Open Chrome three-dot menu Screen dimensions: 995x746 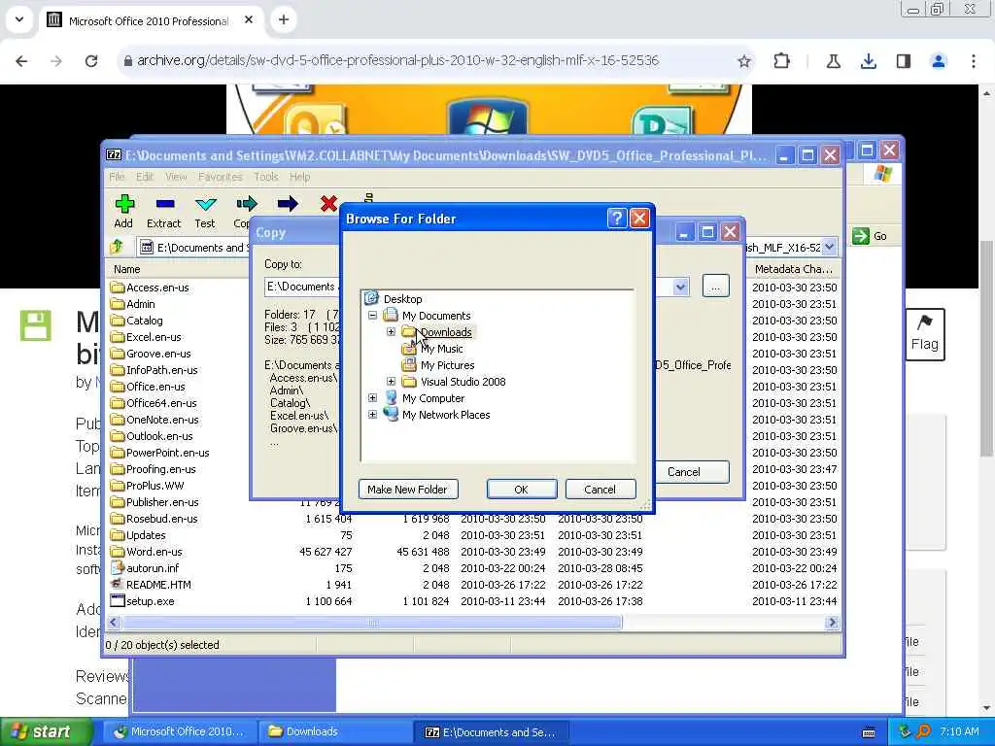(973, 61)
